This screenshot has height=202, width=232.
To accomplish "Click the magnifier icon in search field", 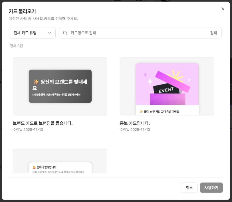I will 65,33.
